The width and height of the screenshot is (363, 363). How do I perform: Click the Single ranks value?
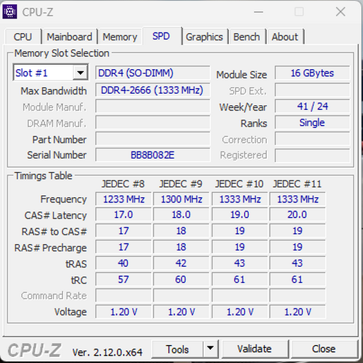coord(312,123)
